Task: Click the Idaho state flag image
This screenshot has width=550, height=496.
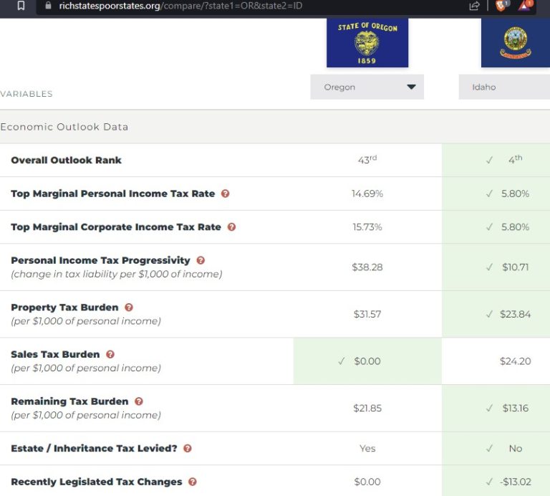Action: (516, 43)
